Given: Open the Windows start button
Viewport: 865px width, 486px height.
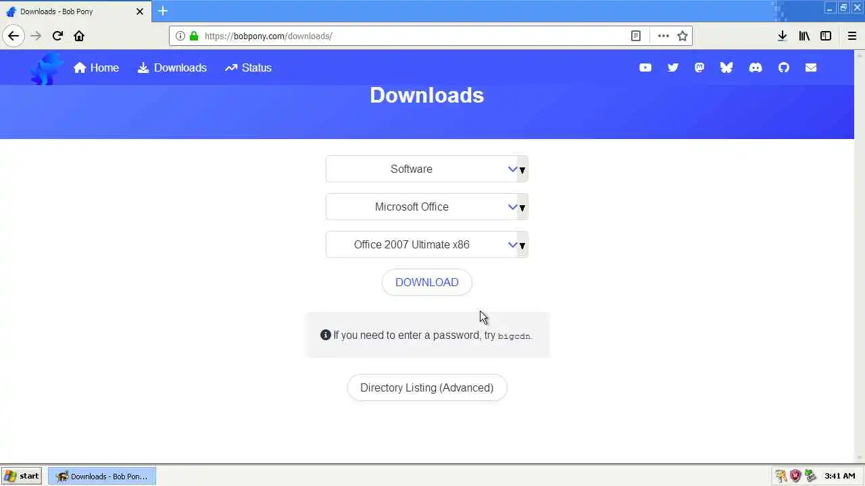Looking at the screenshot, I should point(21,476).
